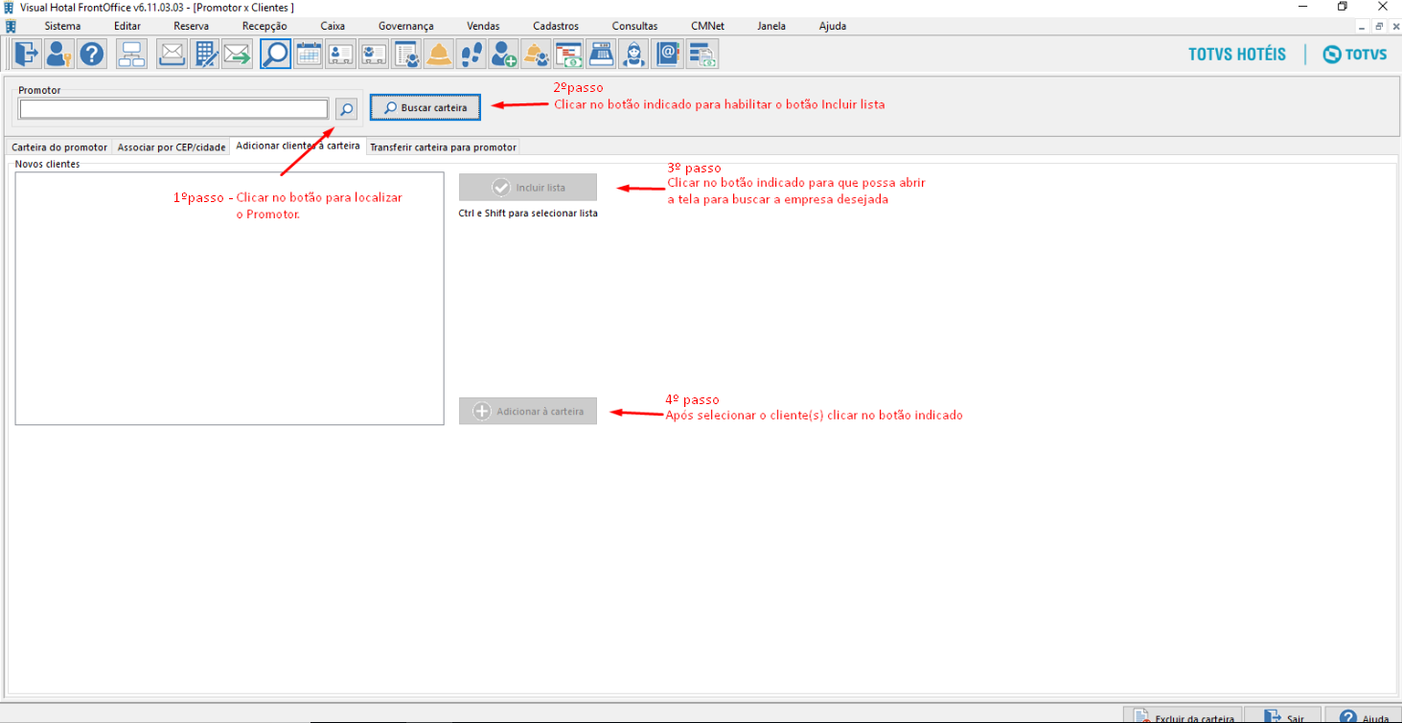Open the Governança menu
Viewport: 1402px width, 723px height.
(x=405, y=26)
